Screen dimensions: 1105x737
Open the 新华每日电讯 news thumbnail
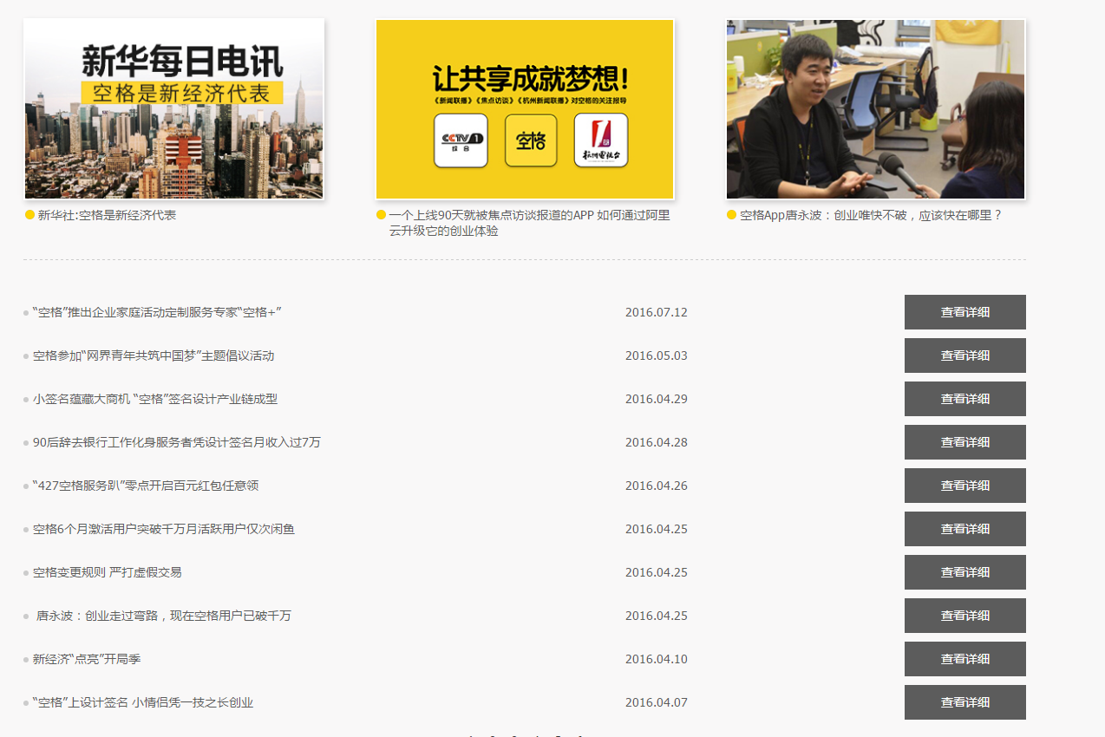coord(174,109)
